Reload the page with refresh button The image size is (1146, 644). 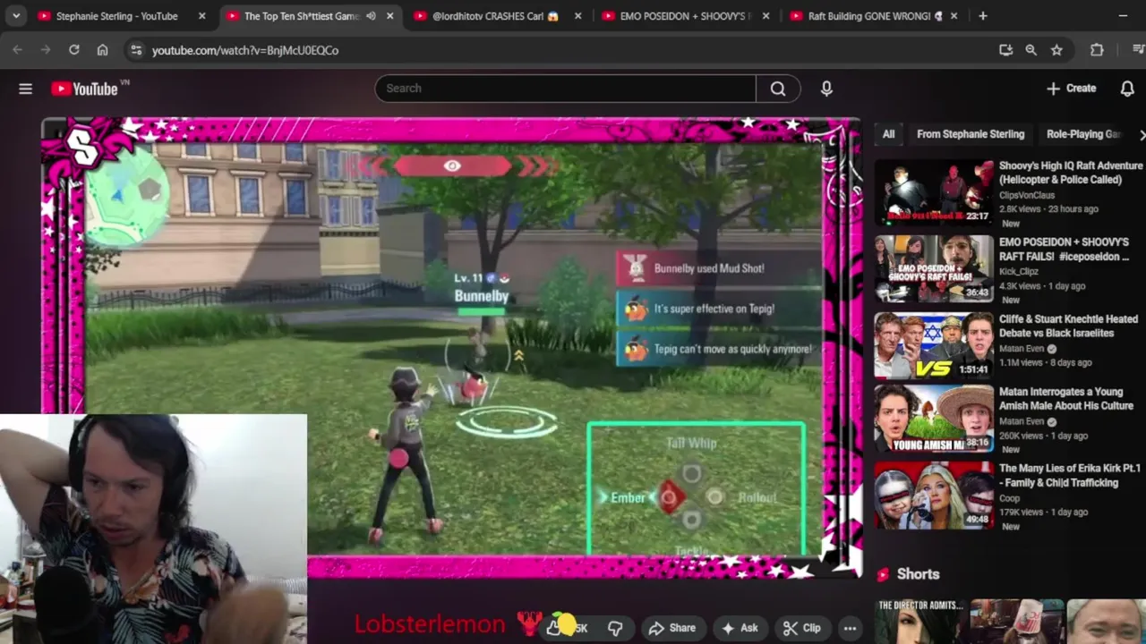coord(74,50)
